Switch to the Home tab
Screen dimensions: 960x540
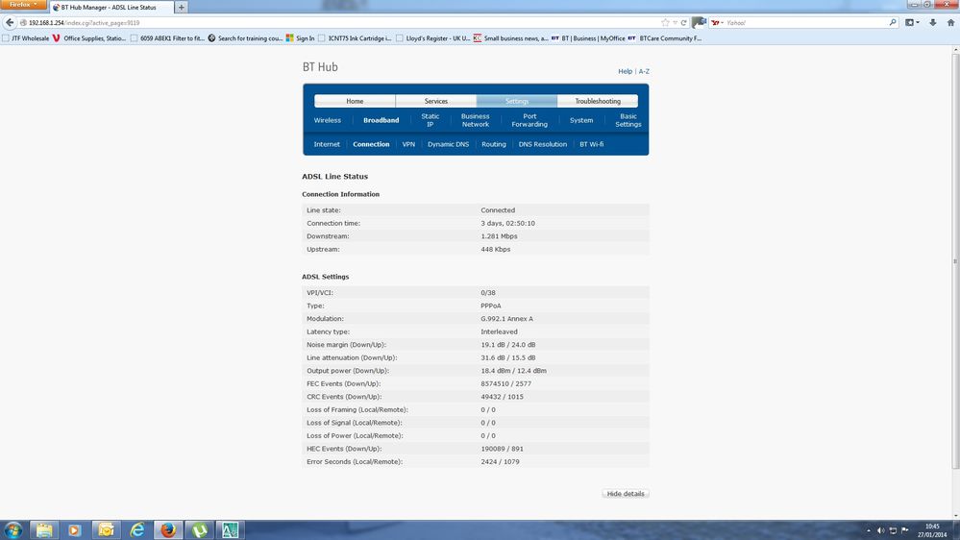[355, 101]
